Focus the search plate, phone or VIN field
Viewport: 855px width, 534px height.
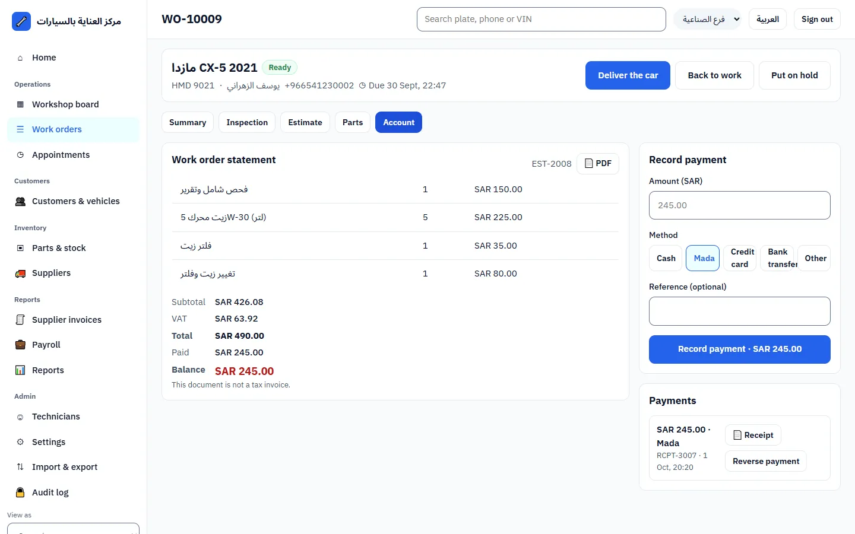tap(541, 19)
